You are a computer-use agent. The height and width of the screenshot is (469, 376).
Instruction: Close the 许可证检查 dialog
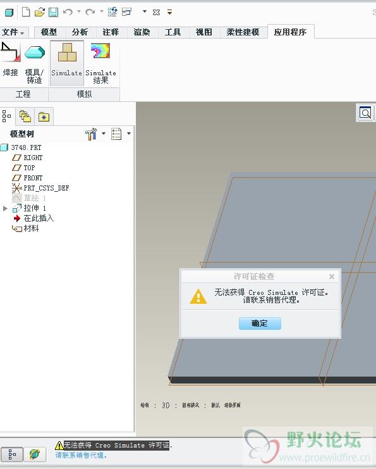pyautogui.click(x=332, y=277)
